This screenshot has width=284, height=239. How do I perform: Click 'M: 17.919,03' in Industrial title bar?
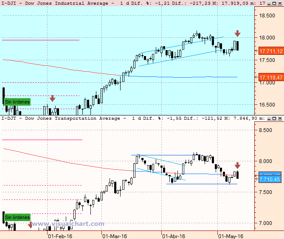[230, 3]
